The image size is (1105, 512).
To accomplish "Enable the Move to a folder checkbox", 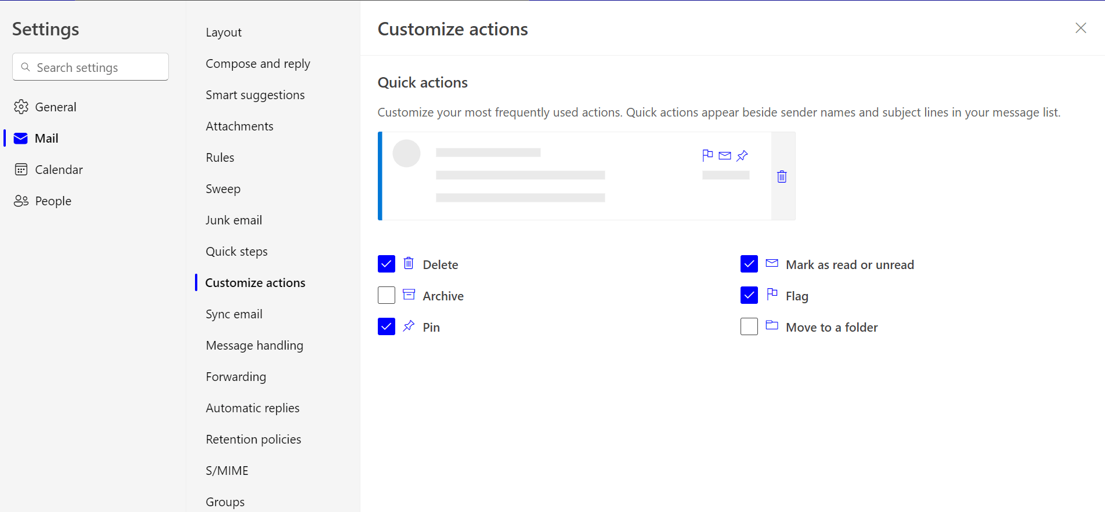I will pyautogui.click(x=749, y=326).
